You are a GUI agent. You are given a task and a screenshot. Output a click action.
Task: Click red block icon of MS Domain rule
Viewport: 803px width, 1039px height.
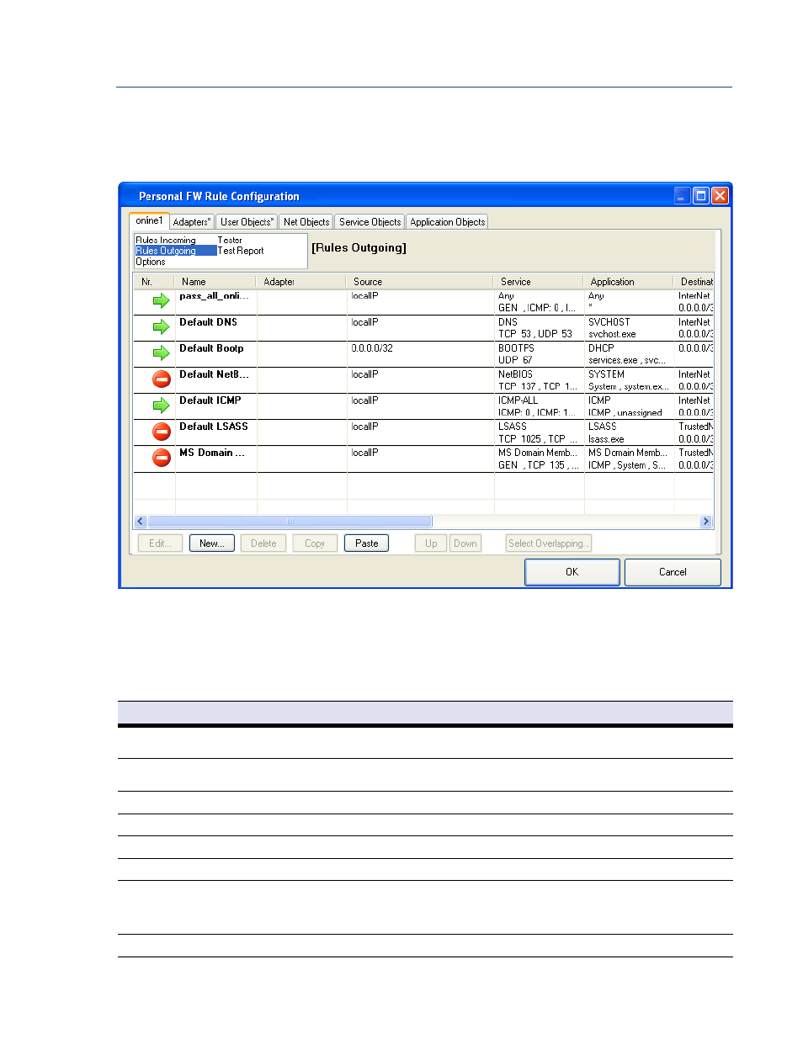pos(161,458)
